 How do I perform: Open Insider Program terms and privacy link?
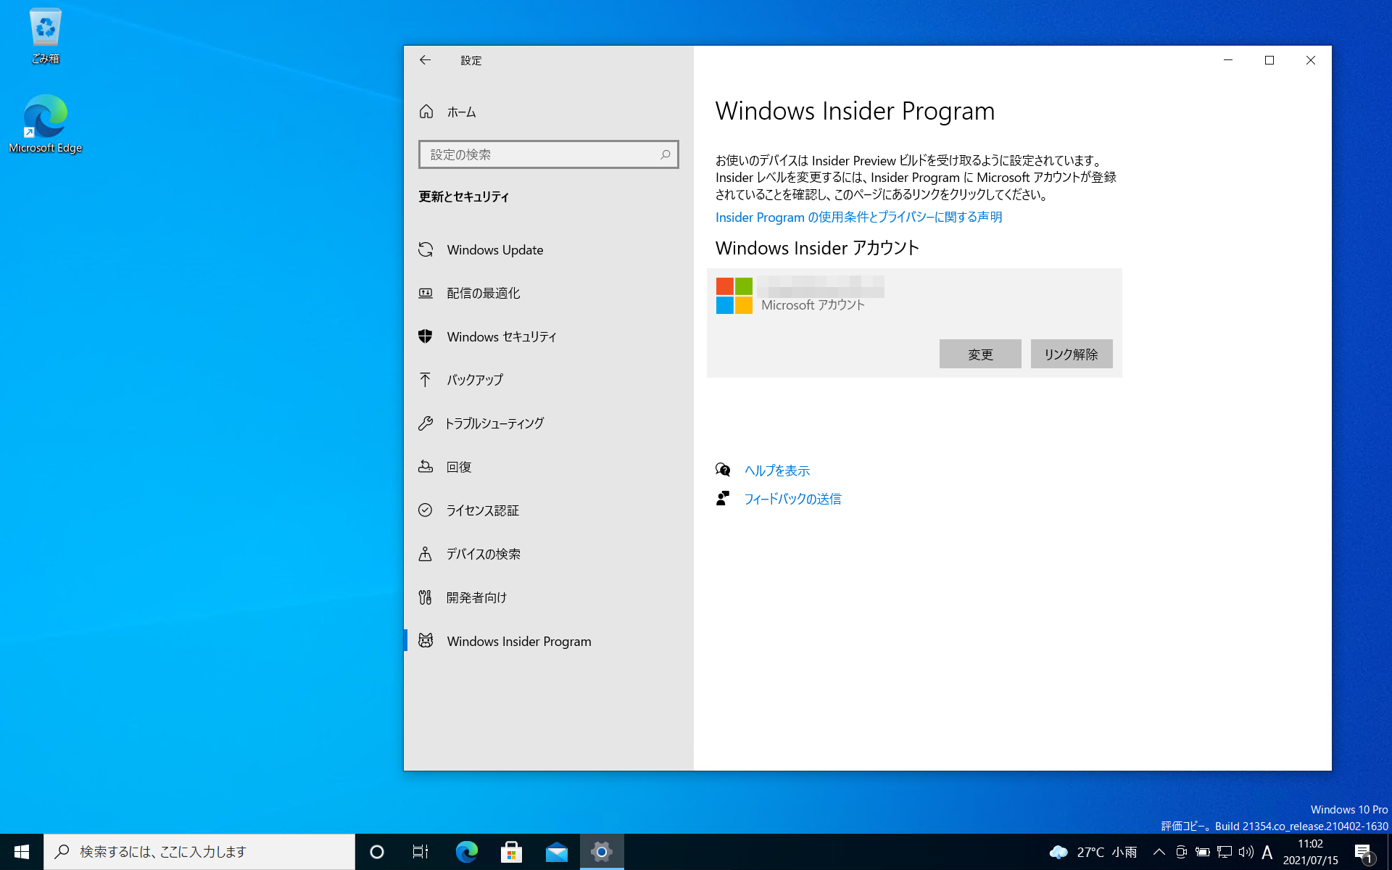tap(858, 217)
